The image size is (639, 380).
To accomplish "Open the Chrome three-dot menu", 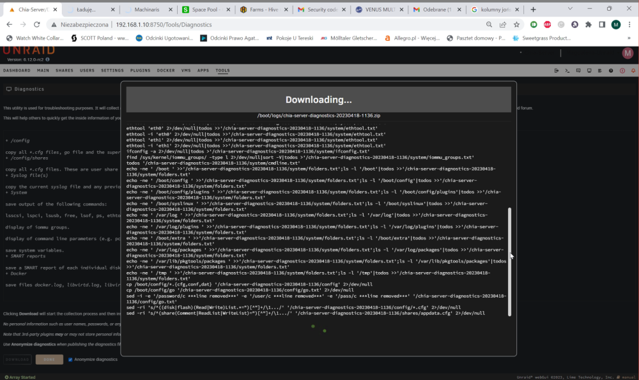I will point(629,24).
